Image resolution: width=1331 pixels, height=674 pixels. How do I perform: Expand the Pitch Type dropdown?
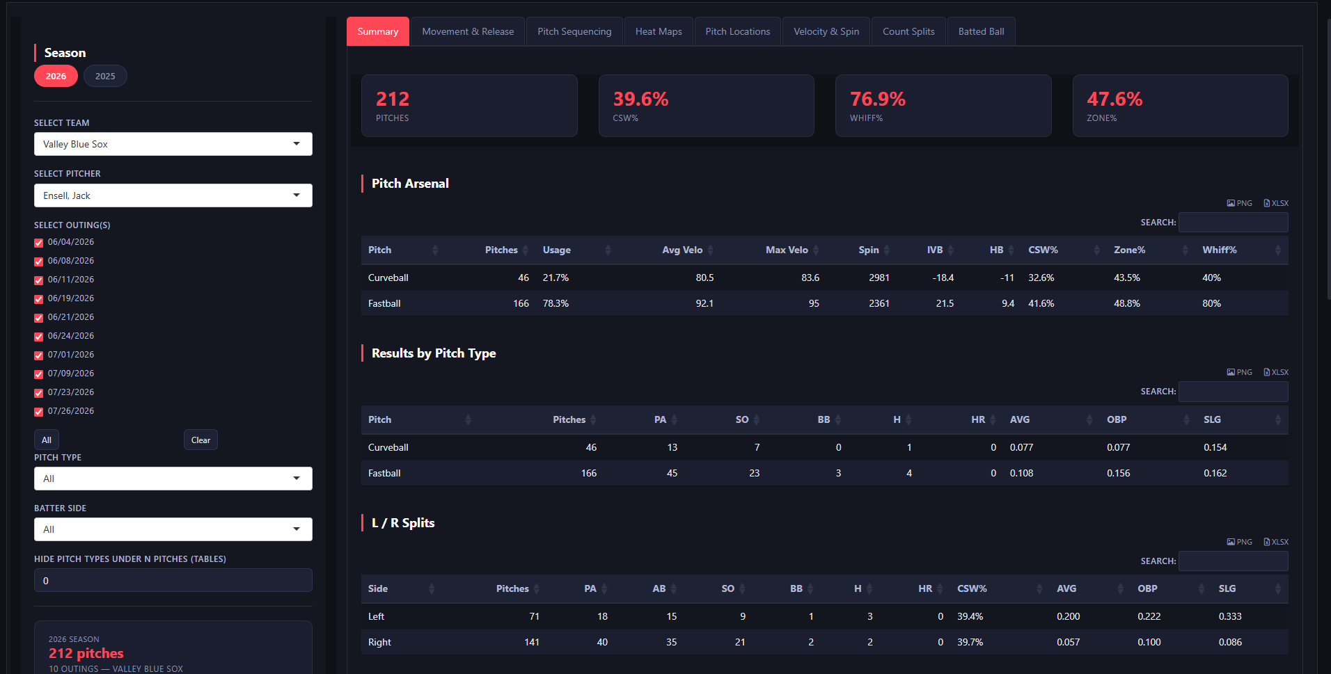point(173,479)
